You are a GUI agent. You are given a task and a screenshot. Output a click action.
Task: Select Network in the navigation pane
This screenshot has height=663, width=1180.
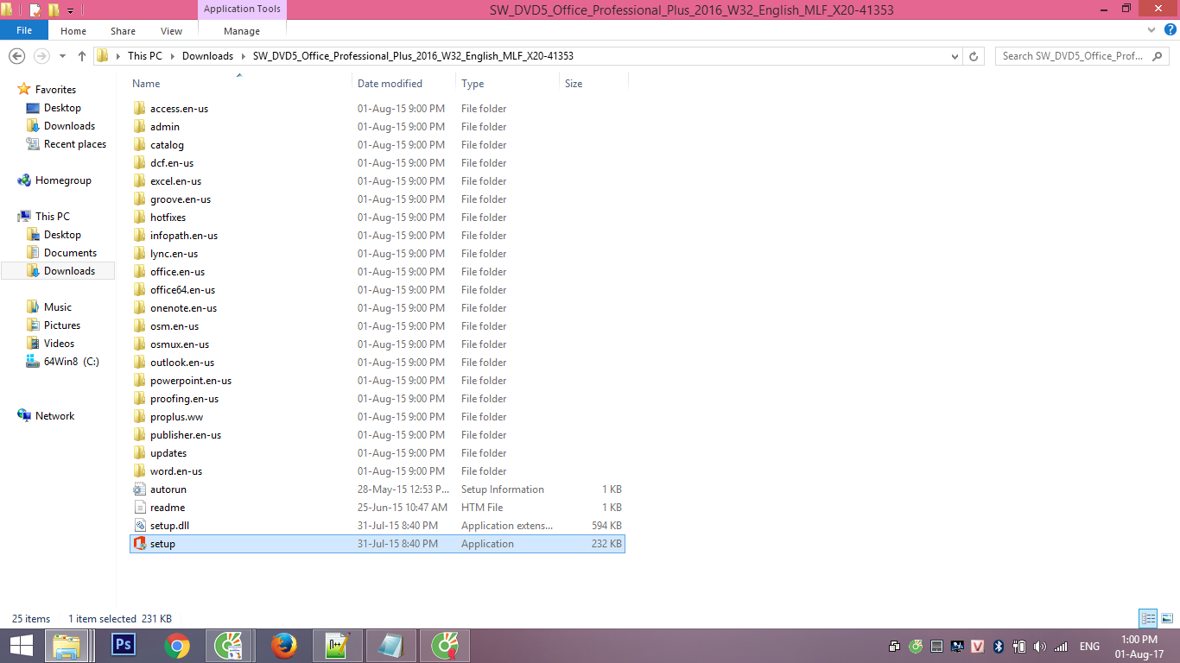(x=54, y=416)
